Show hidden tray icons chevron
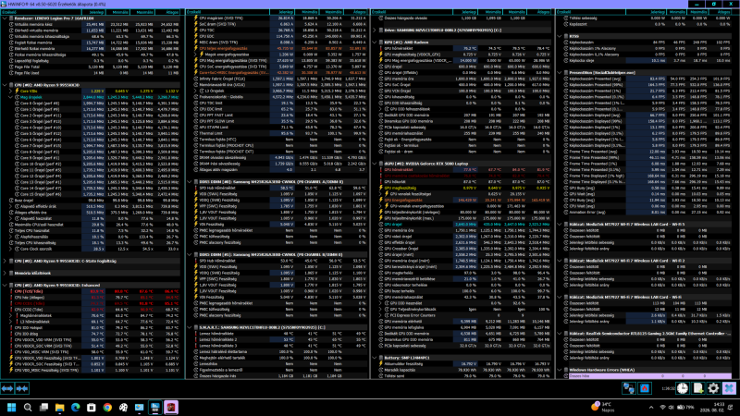 651,407
